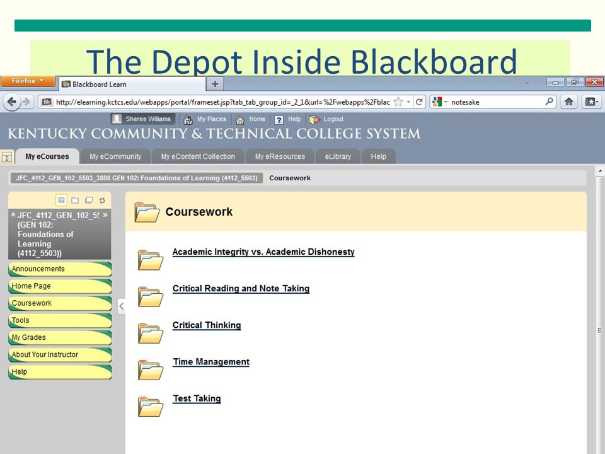Go back with the browser back arrow
The width and height of the screenshot is (605, 454).
[x=11, y=102]
